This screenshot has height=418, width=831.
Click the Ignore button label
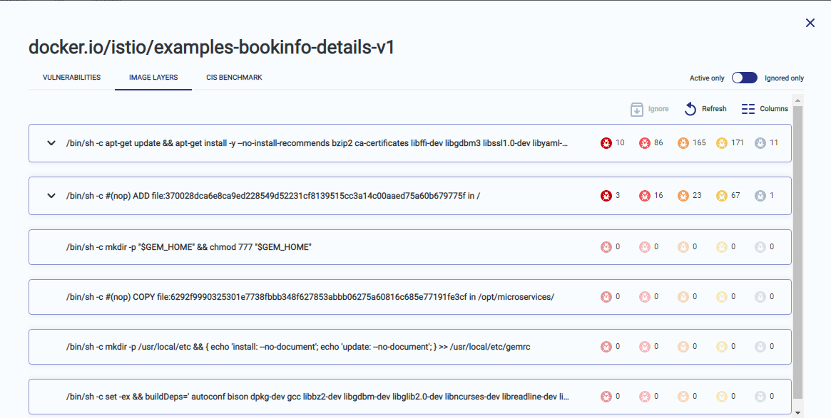[x=658, y=108]
